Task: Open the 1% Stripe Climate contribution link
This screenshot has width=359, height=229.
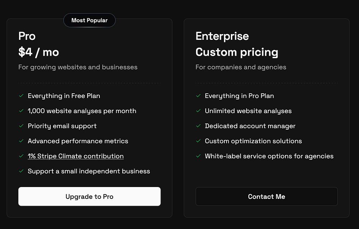Action: click(x=76, y=156)
